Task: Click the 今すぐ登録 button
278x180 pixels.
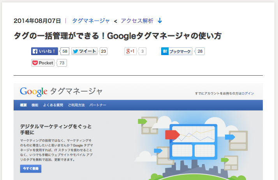Action: [x=31, y=169]
